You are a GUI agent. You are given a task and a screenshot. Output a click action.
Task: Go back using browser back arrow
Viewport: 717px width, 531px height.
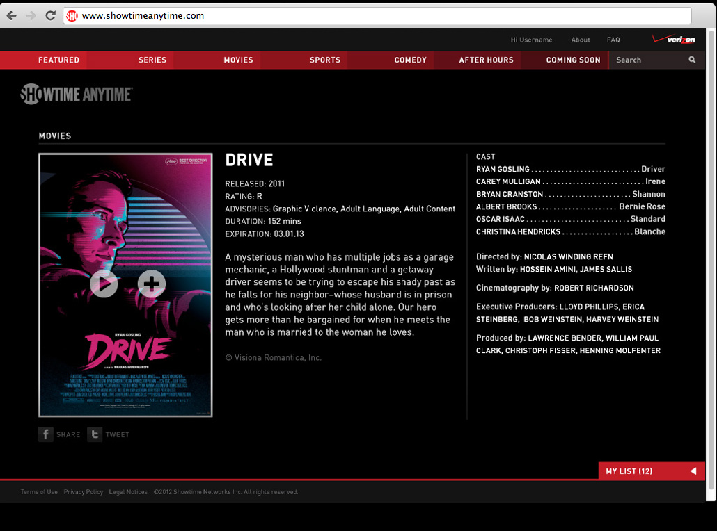pyautogui.click(x=11, y=15)
